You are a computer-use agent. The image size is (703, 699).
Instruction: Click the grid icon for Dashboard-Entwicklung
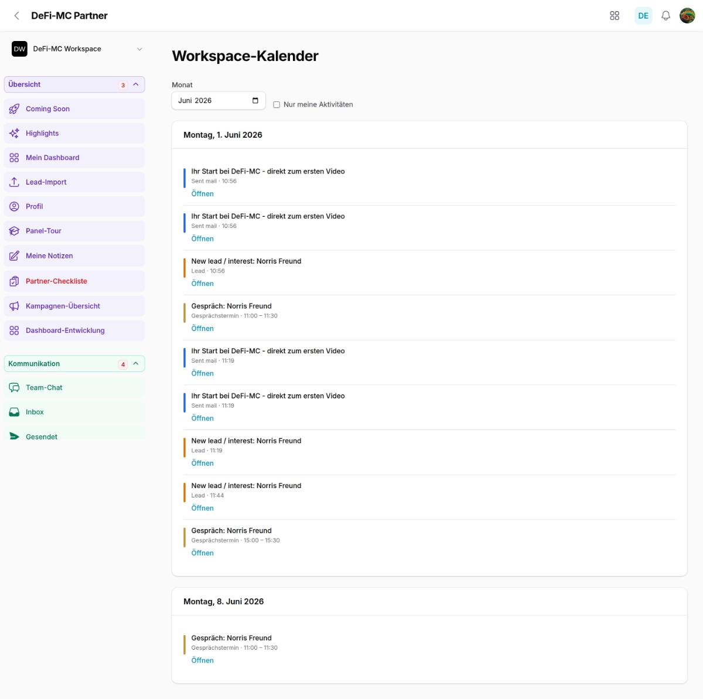(15, 330)
